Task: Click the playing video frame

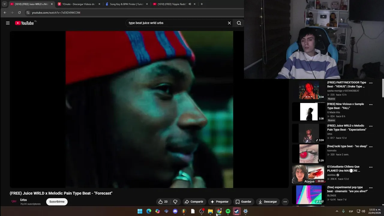Action: click(149, 109)
